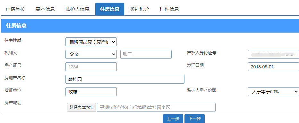299x123 pixels.
Task: Open the 类别积分 tab
Action: [x=139, y=9]
